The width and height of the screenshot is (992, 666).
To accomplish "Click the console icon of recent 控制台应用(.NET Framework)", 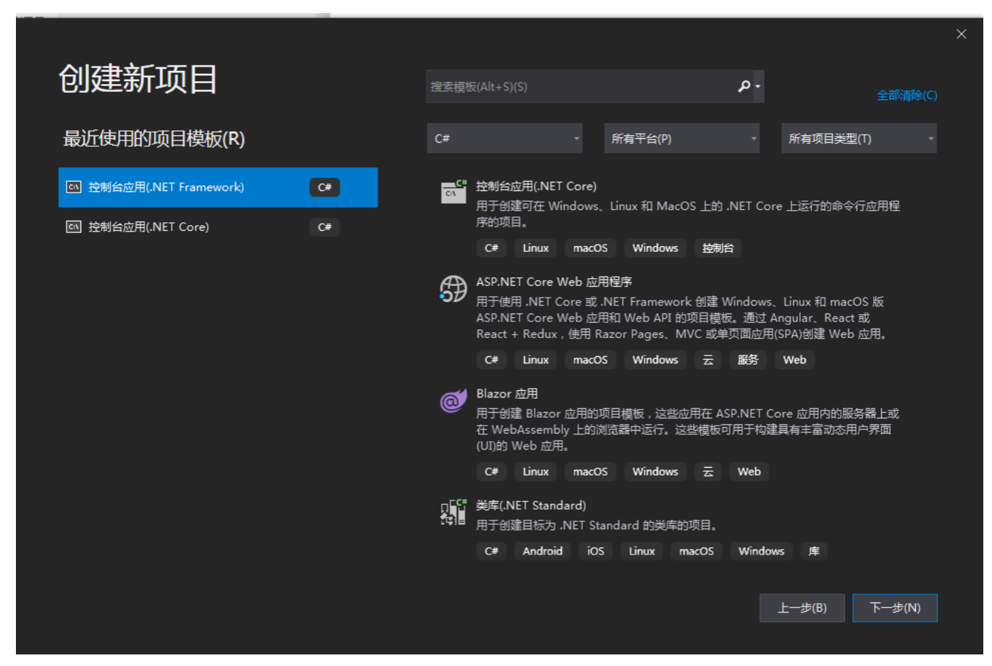I will coord(73,187).
